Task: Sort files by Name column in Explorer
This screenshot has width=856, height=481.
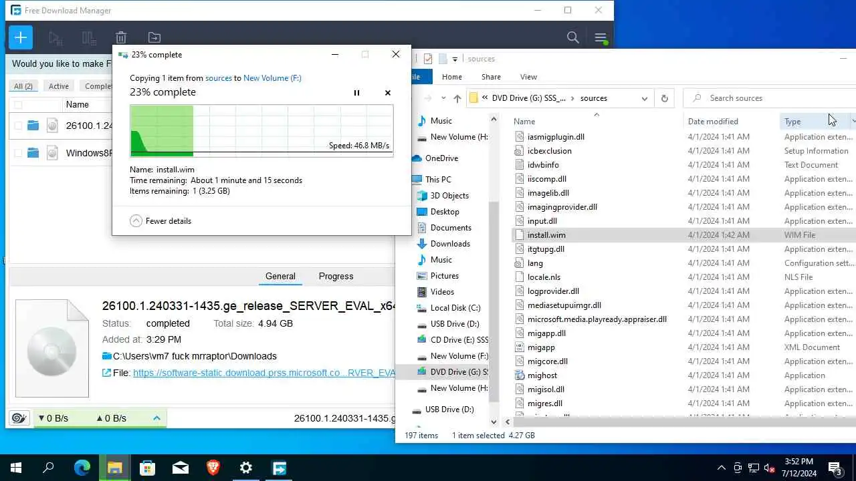Action: point(524,121)
